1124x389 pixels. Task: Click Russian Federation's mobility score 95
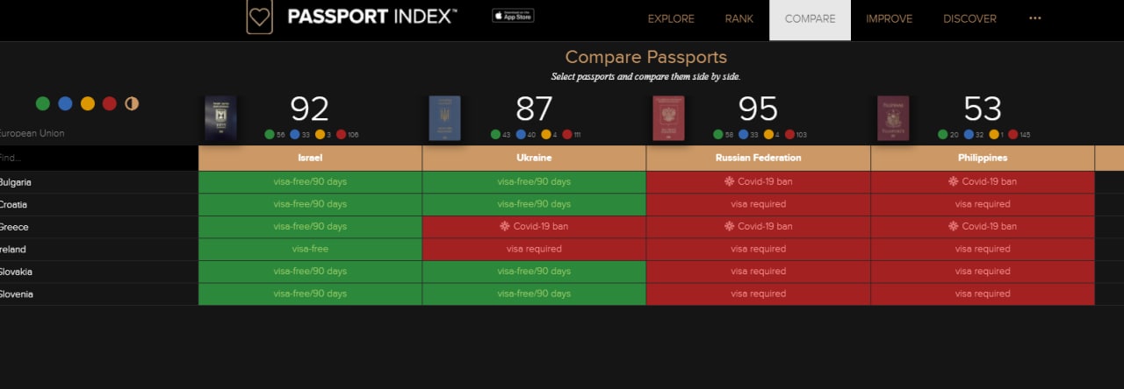758,109
